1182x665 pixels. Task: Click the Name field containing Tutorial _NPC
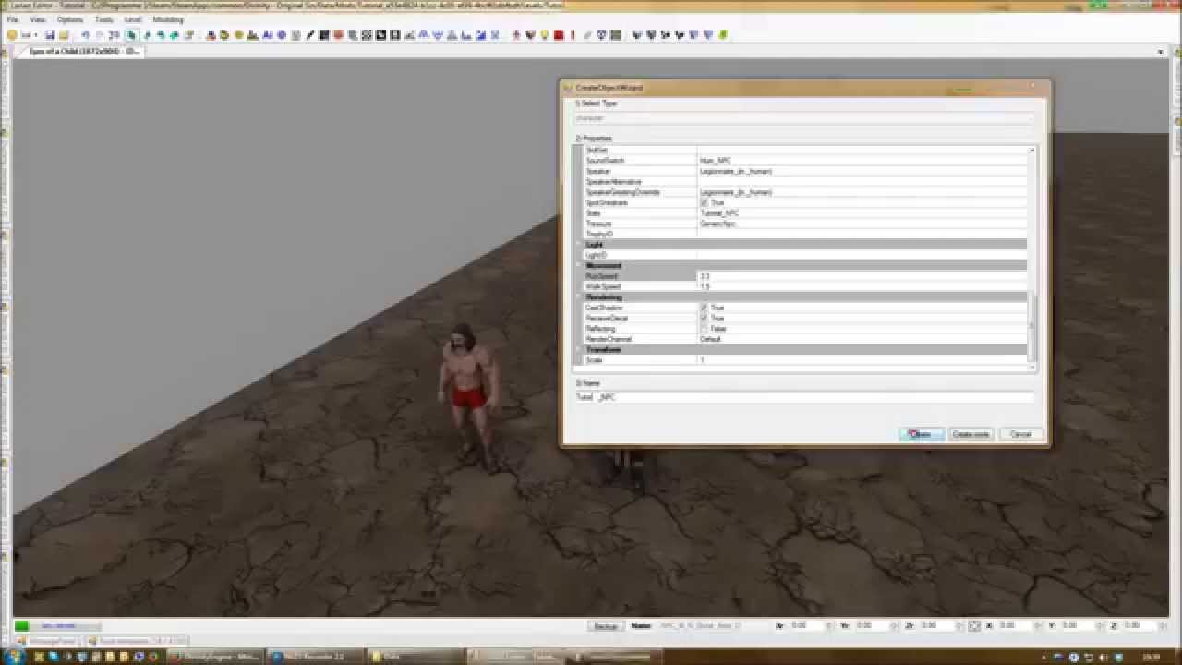(x=803, y=397)
